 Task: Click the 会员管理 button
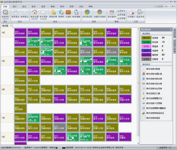[x=121, y=18]
